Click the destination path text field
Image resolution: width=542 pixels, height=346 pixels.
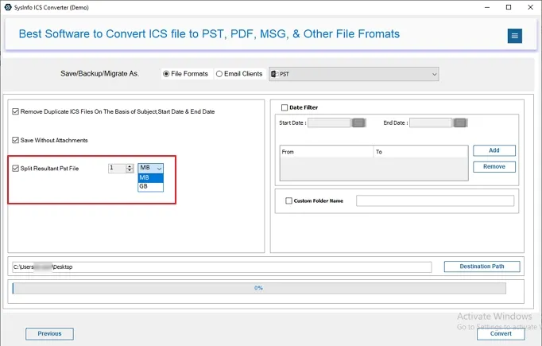(222, 266)
